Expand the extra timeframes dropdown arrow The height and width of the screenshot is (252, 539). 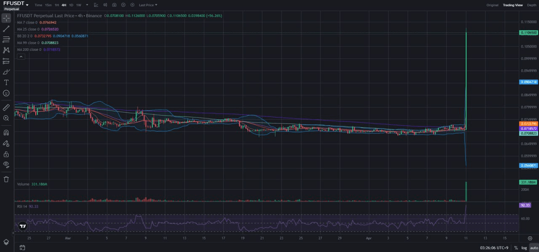pyautogui.click(x=87, y=5)
